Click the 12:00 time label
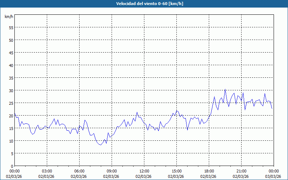288x180 pixels. pyautogui.click(x=144, y=171)
